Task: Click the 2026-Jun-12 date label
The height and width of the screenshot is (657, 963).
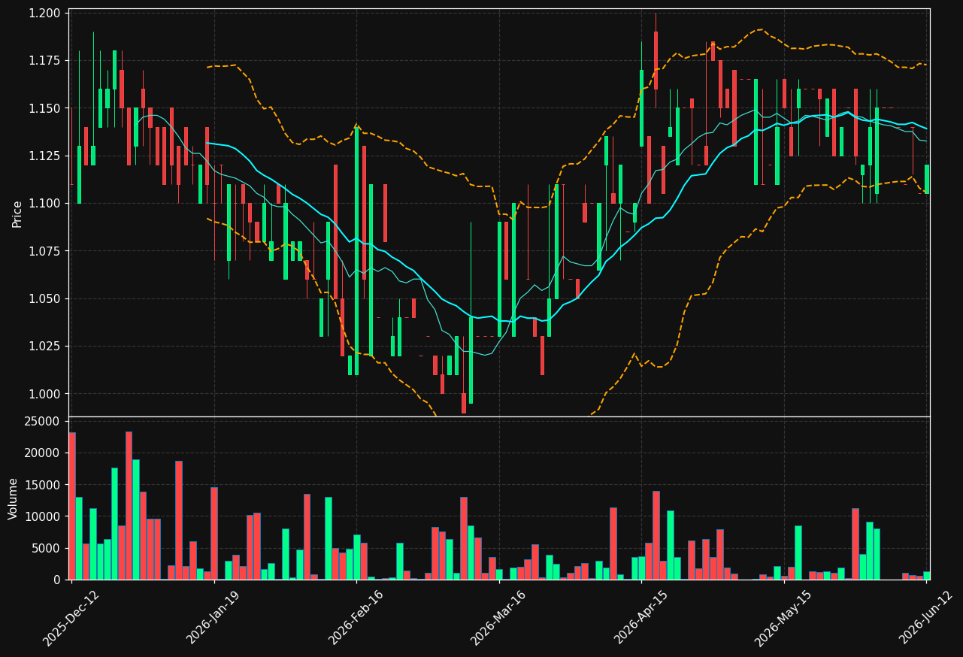Action: click(x=926, y=618)
